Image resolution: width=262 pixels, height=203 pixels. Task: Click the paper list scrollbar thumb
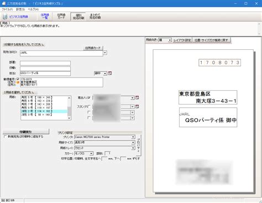click(x=69, y=111)
